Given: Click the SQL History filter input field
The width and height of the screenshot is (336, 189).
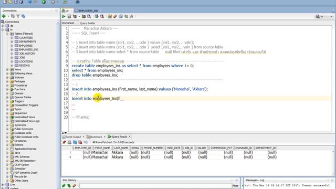Looking at the screenshot, I should tap(155, 185).
